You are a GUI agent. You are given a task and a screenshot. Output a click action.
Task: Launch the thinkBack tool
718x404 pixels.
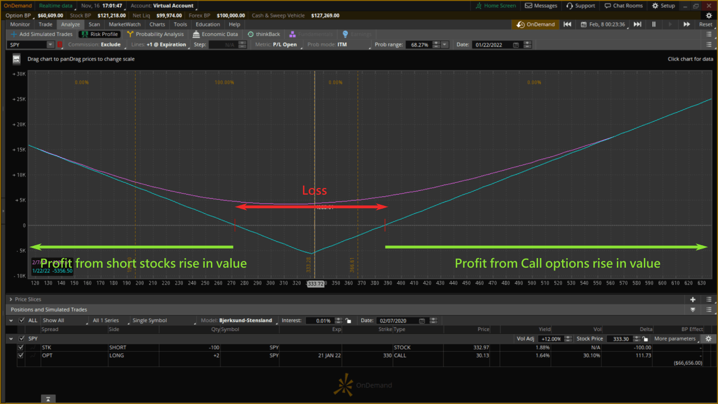[264, 34]
